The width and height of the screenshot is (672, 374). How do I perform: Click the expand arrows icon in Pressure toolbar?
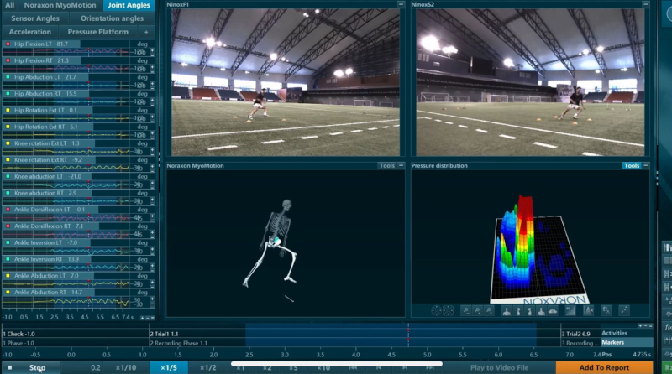[624, 310]
